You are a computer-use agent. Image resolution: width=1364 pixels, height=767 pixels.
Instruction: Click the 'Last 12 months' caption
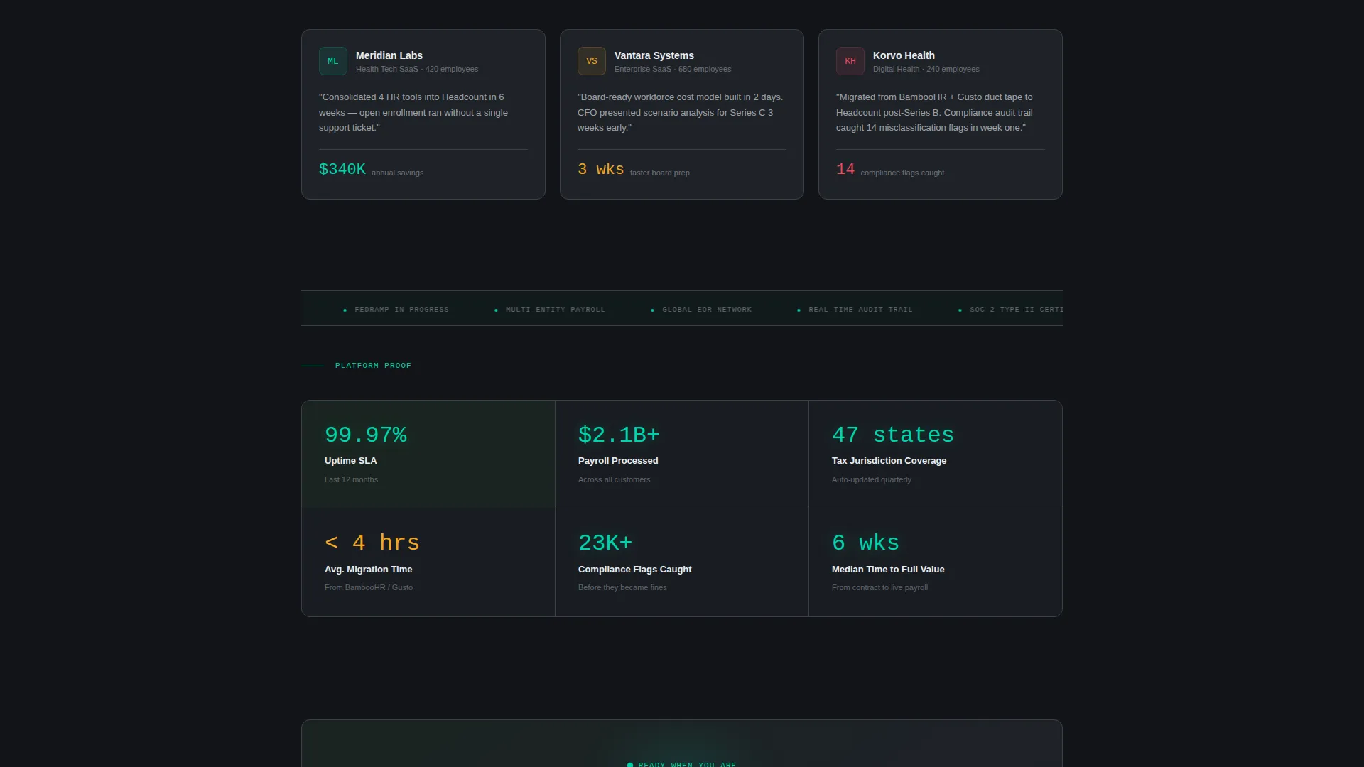(x=351, y=479)
